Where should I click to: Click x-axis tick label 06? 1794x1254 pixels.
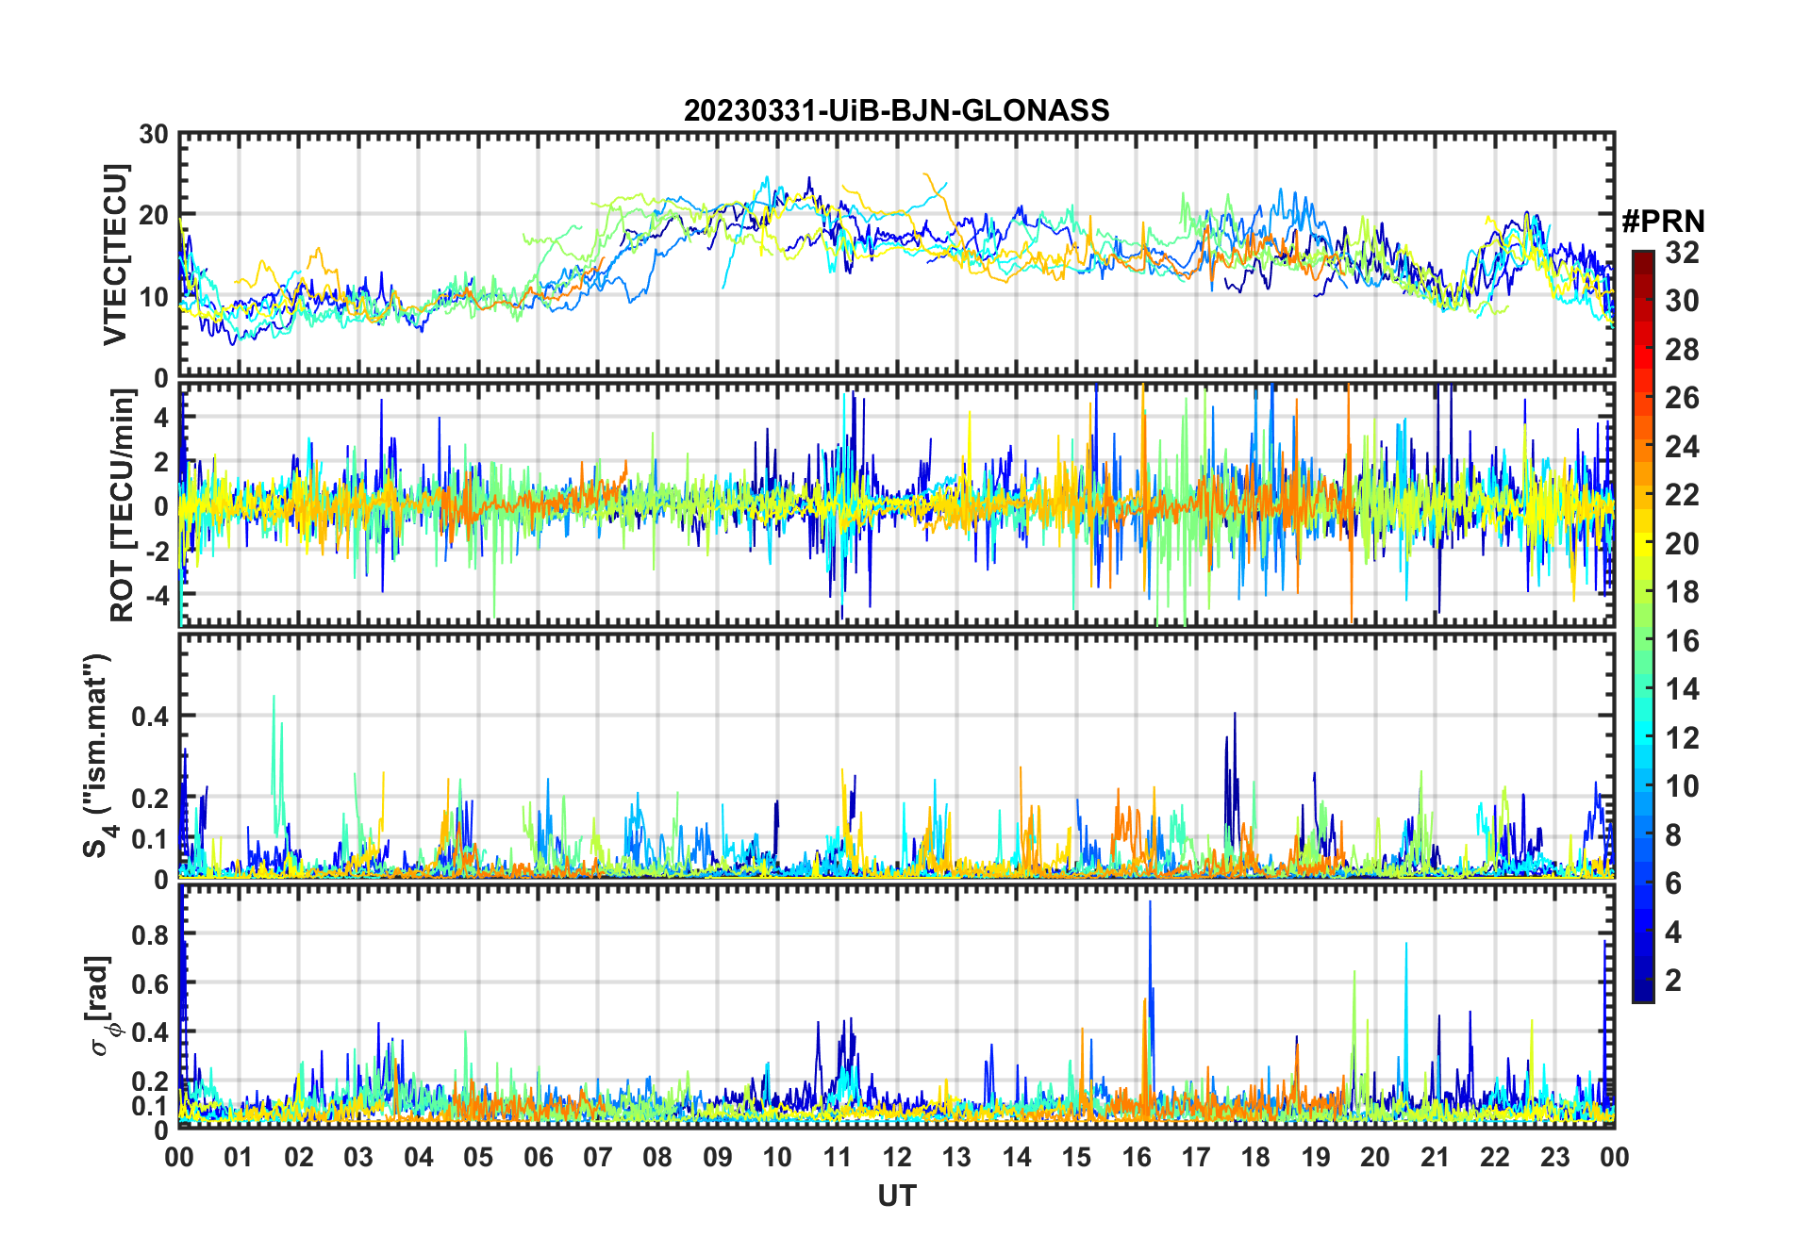pyautogui.click(x=538, y=1157)
